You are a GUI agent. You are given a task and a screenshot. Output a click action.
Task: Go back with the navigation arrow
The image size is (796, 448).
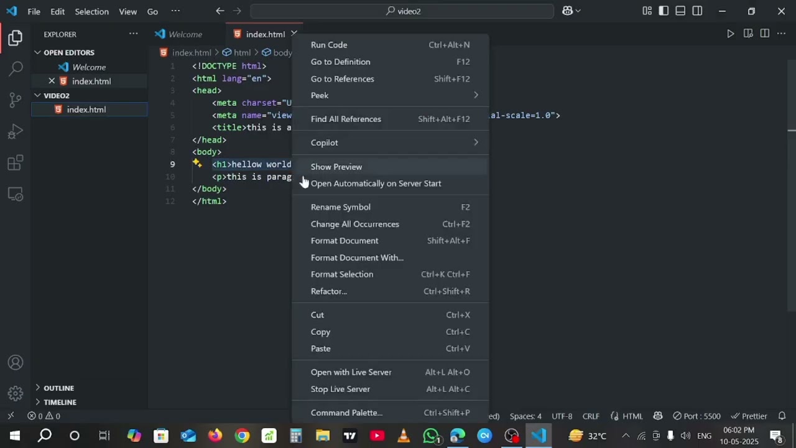220,11
